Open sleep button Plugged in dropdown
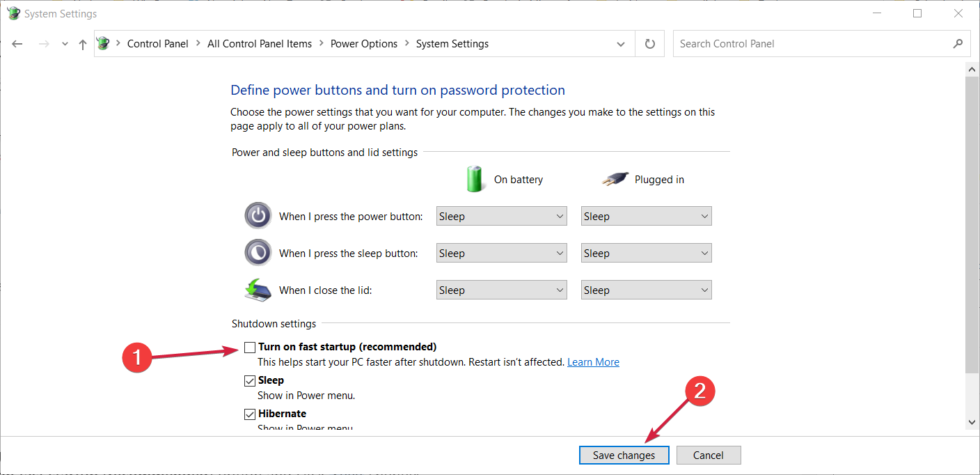This screenshot has width=980, height=475. click(x=646, y=254)
